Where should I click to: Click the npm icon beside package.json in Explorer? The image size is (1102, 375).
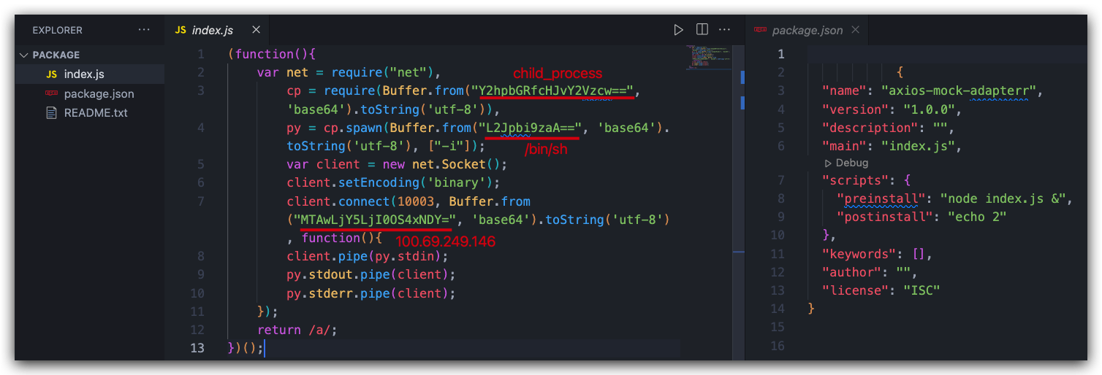tap(51, 93)
